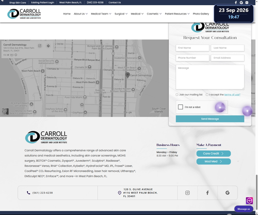This screenshot has height=215, width=258.
Task: Focus the First Name field
Action: point(192,48)
